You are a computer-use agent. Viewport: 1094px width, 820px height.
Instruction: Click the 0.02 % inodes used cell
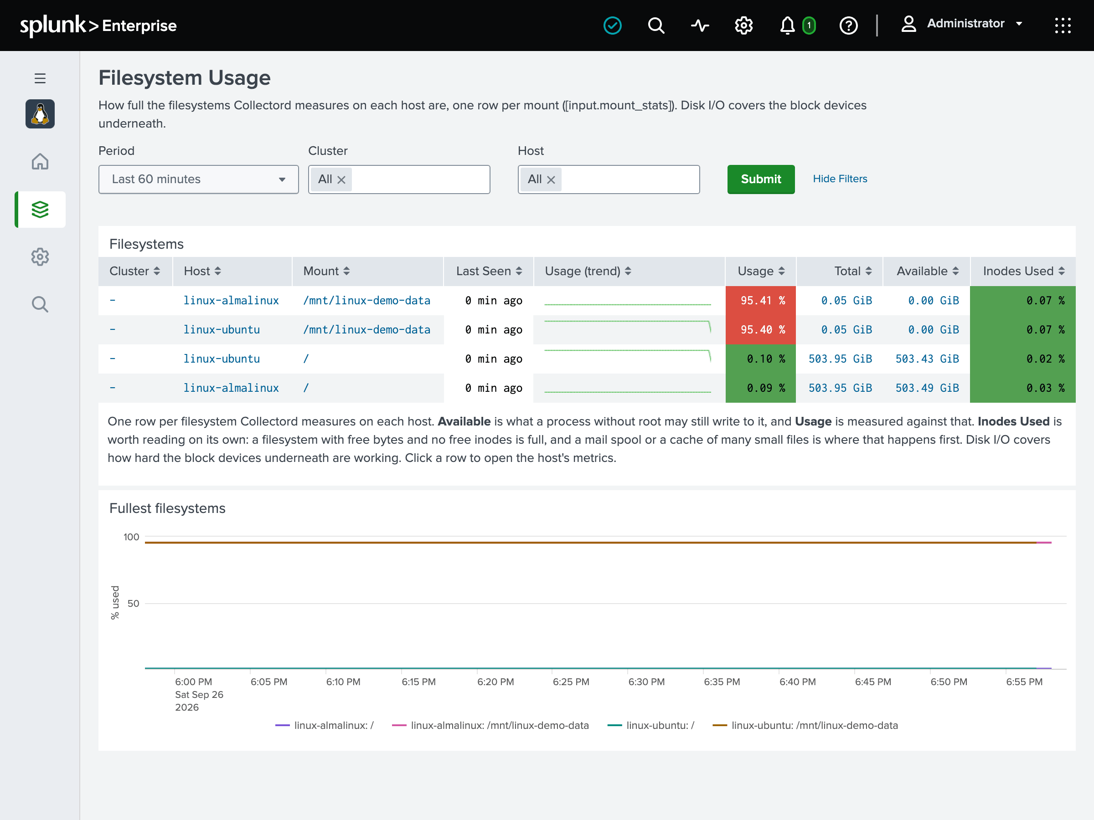point(1023,359)
